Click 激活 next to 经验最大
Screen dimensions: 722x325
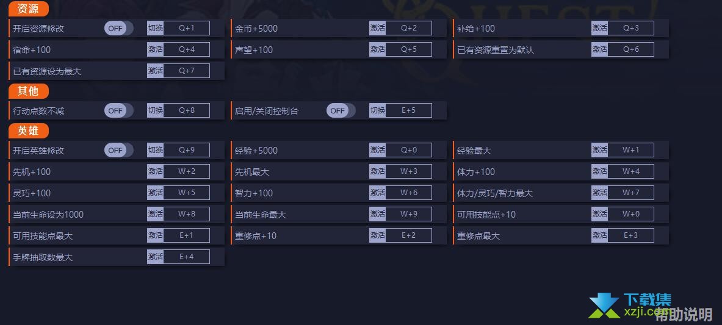click(x=599, y=150)
